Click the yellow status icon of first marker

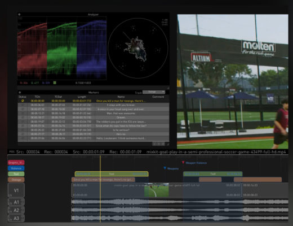(23, 101)
